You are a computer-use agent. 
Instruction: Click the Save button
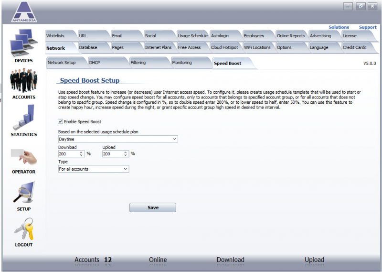point(153,207)
